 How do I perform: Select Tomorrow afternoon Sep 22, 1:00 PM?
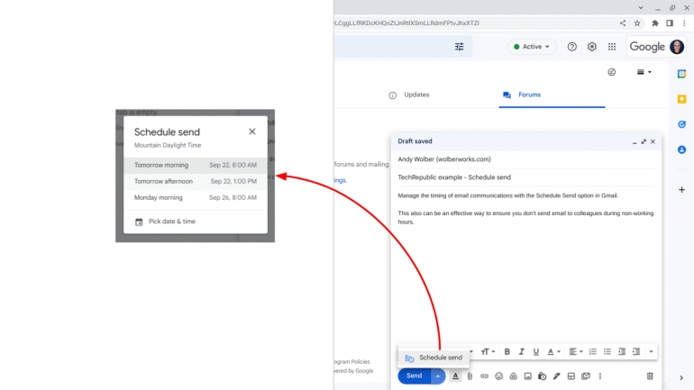coord(196,181)
